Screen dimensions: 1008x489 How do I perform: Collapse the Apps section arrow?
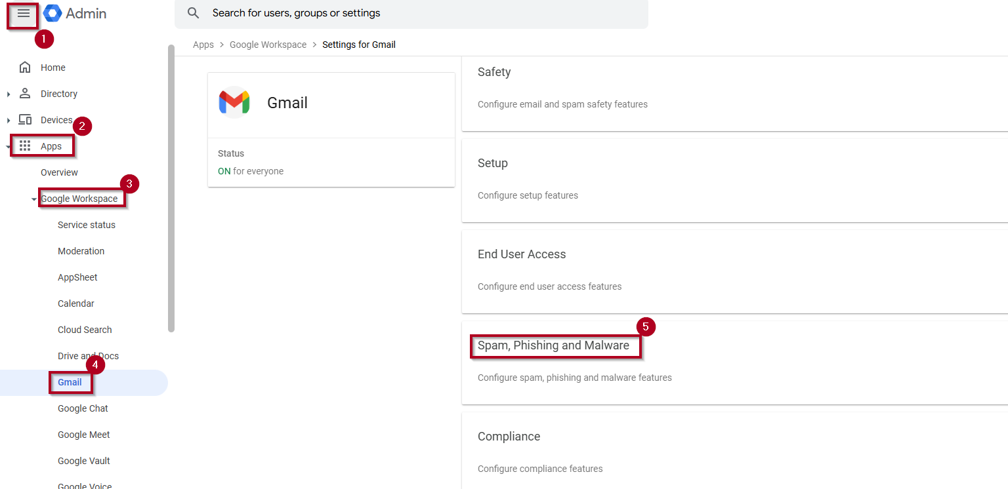(x=9, y=147)
